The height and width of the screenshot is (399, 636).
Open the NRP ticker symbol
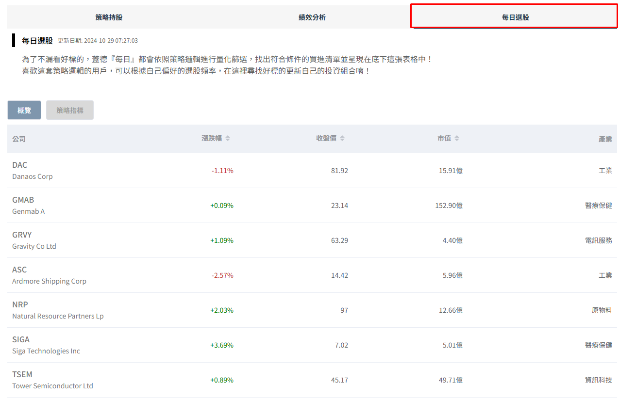pos(20,304)
